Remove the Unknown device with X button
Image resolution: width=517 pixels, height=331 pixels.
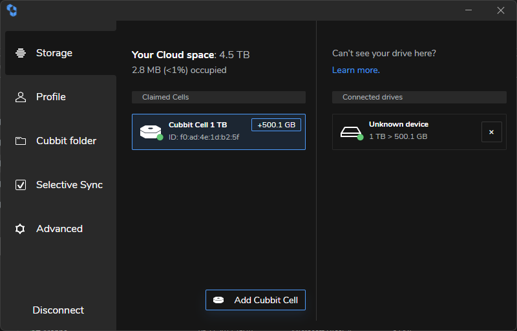(492, 132)
